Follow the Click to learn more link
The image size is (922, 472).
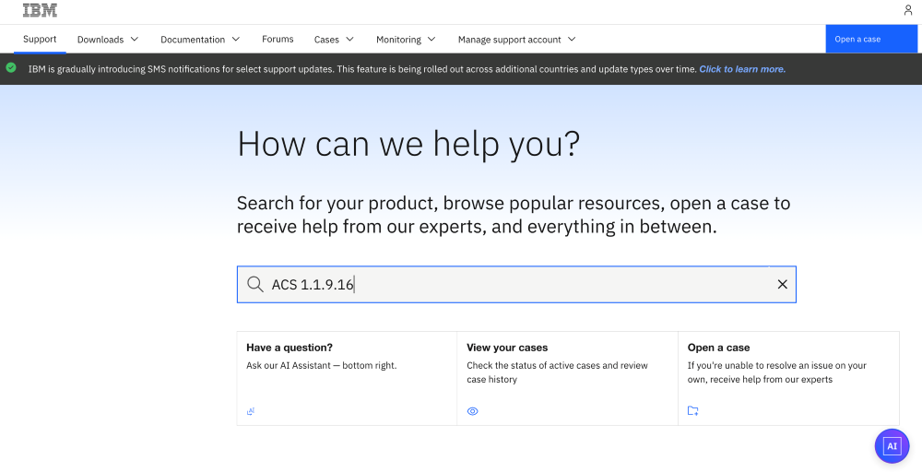coord(742,69)
